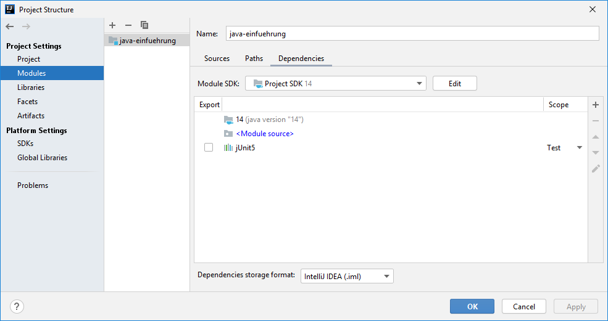Screen dimensions: 608x321
Task: Click the back navigation arrow
Action: [x=10, y=26]
